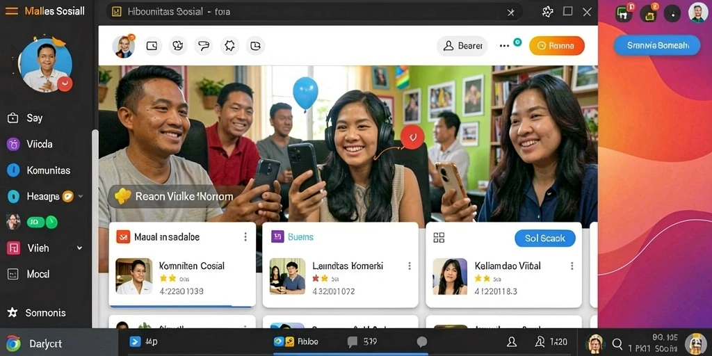Image resolution: width=712 pixels, height=356 pixels.
Task: Click the grid view icon
Action: click(439, 238)
